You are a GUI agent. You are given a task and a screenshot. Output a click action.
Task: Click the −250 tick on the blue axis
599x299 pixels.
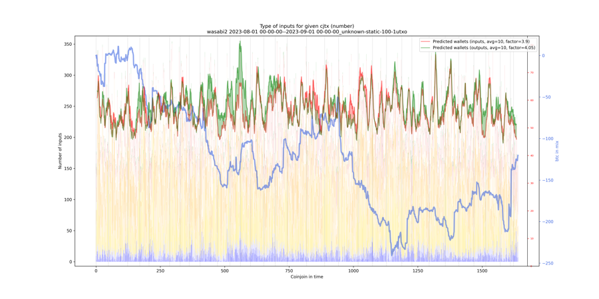pos(548,264)
